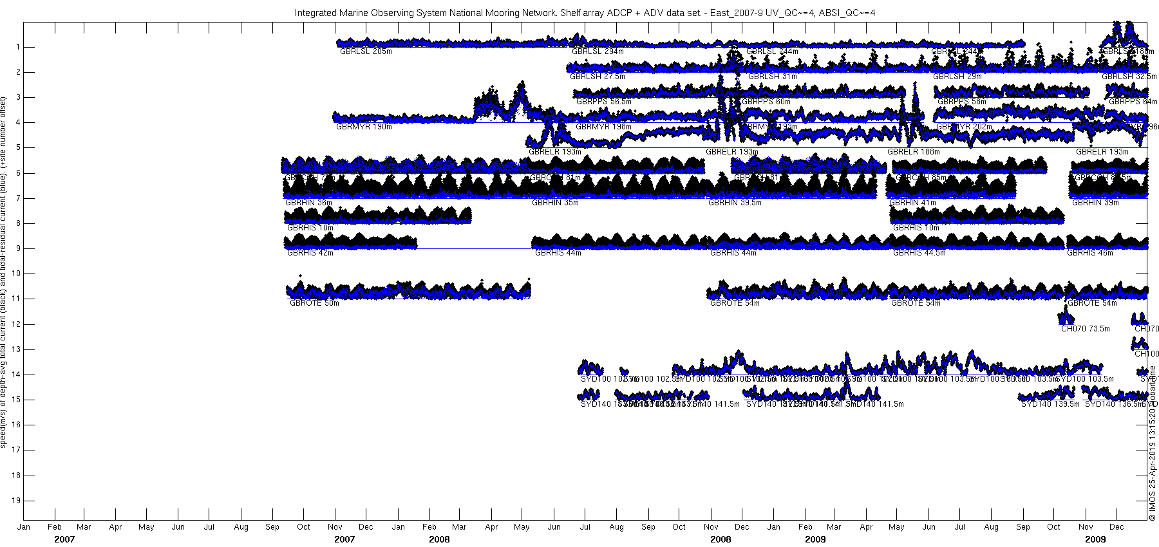The height and width of the screenshot is (547, 1159).
Task: Click the 'GBROTE 50m' label
Action: pyautogui.click(x=314, y=303)
